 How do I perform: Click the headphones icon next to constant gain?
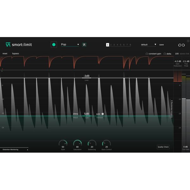click(x=147, y=54)
